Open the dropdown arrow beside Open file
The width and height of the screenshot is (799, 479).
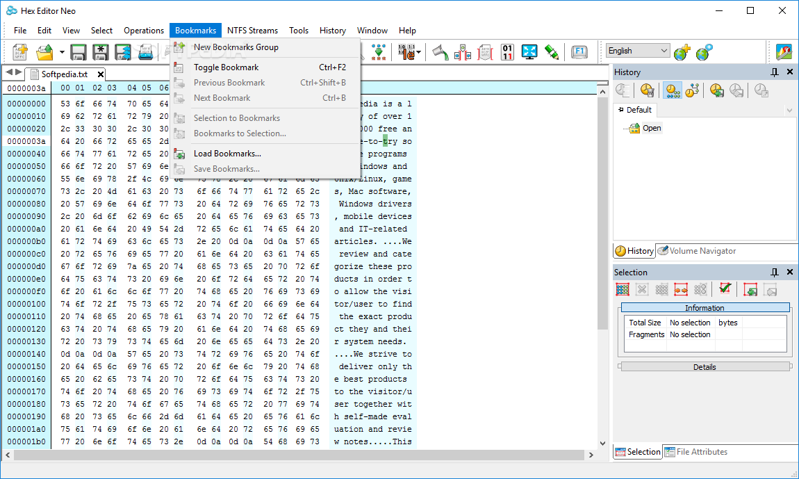[x=62, y=52]
